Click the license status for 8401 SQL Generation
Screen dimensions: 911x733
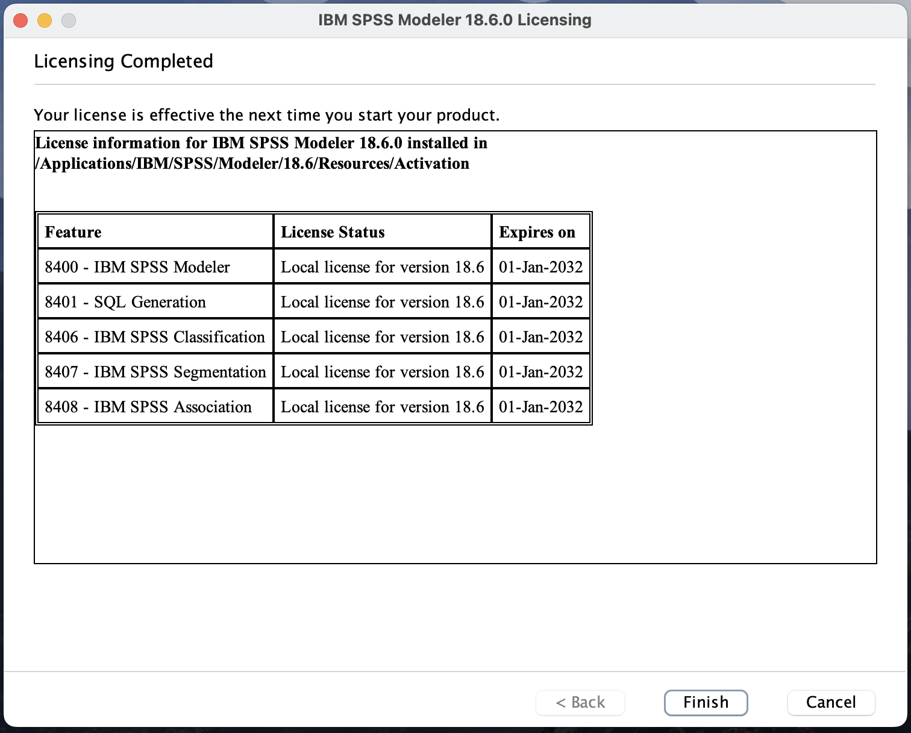383,302
